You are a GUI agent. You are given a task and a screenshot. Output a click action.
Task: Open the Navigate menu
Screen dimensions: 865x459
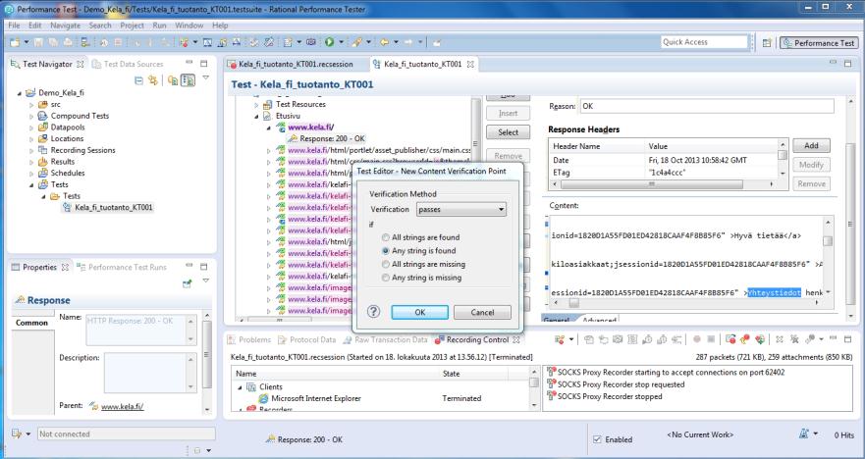point(65,25)
